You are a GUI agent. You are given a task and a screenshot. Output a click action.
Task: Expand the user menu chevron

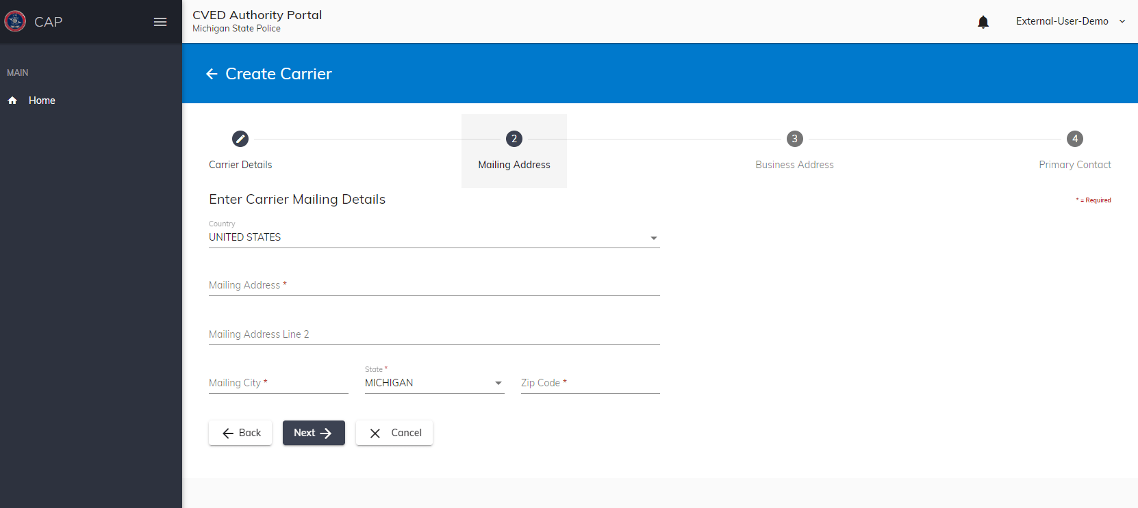click(1122, 21)
